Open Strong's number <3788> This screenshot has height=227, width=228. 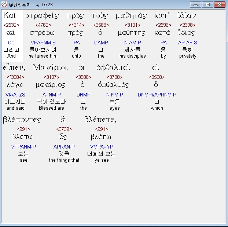pyautogui.click(x=115, y=77)
